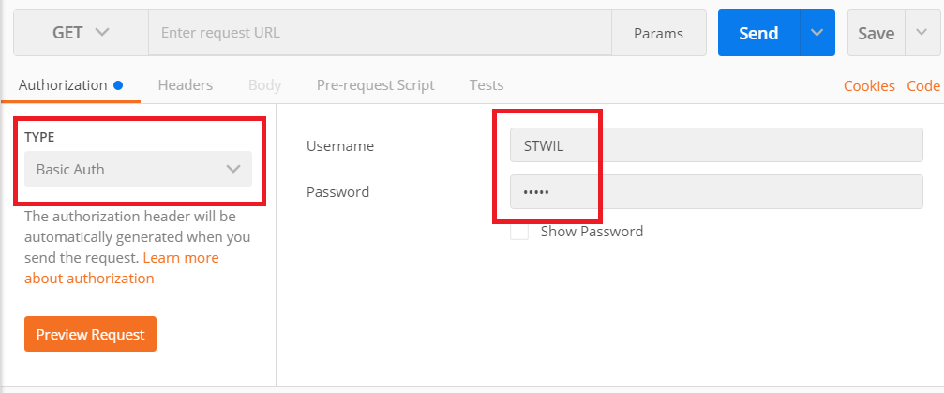Click the orange Preview Request button
This screenshot has width=944, height=393.
(90, 334)
